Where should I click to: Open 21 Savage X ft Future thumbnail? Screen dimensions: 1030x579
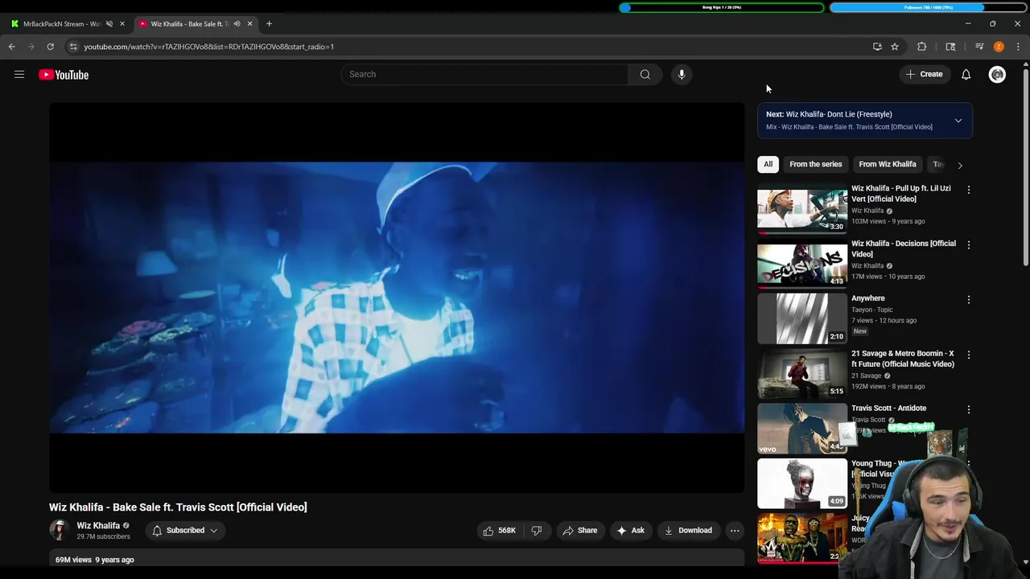802,374
